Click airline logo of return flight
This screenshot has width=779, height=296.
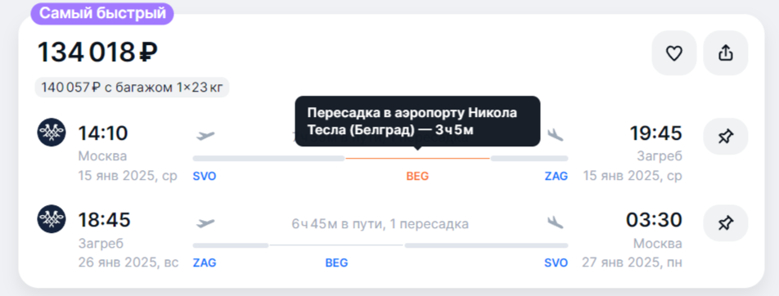52,219
